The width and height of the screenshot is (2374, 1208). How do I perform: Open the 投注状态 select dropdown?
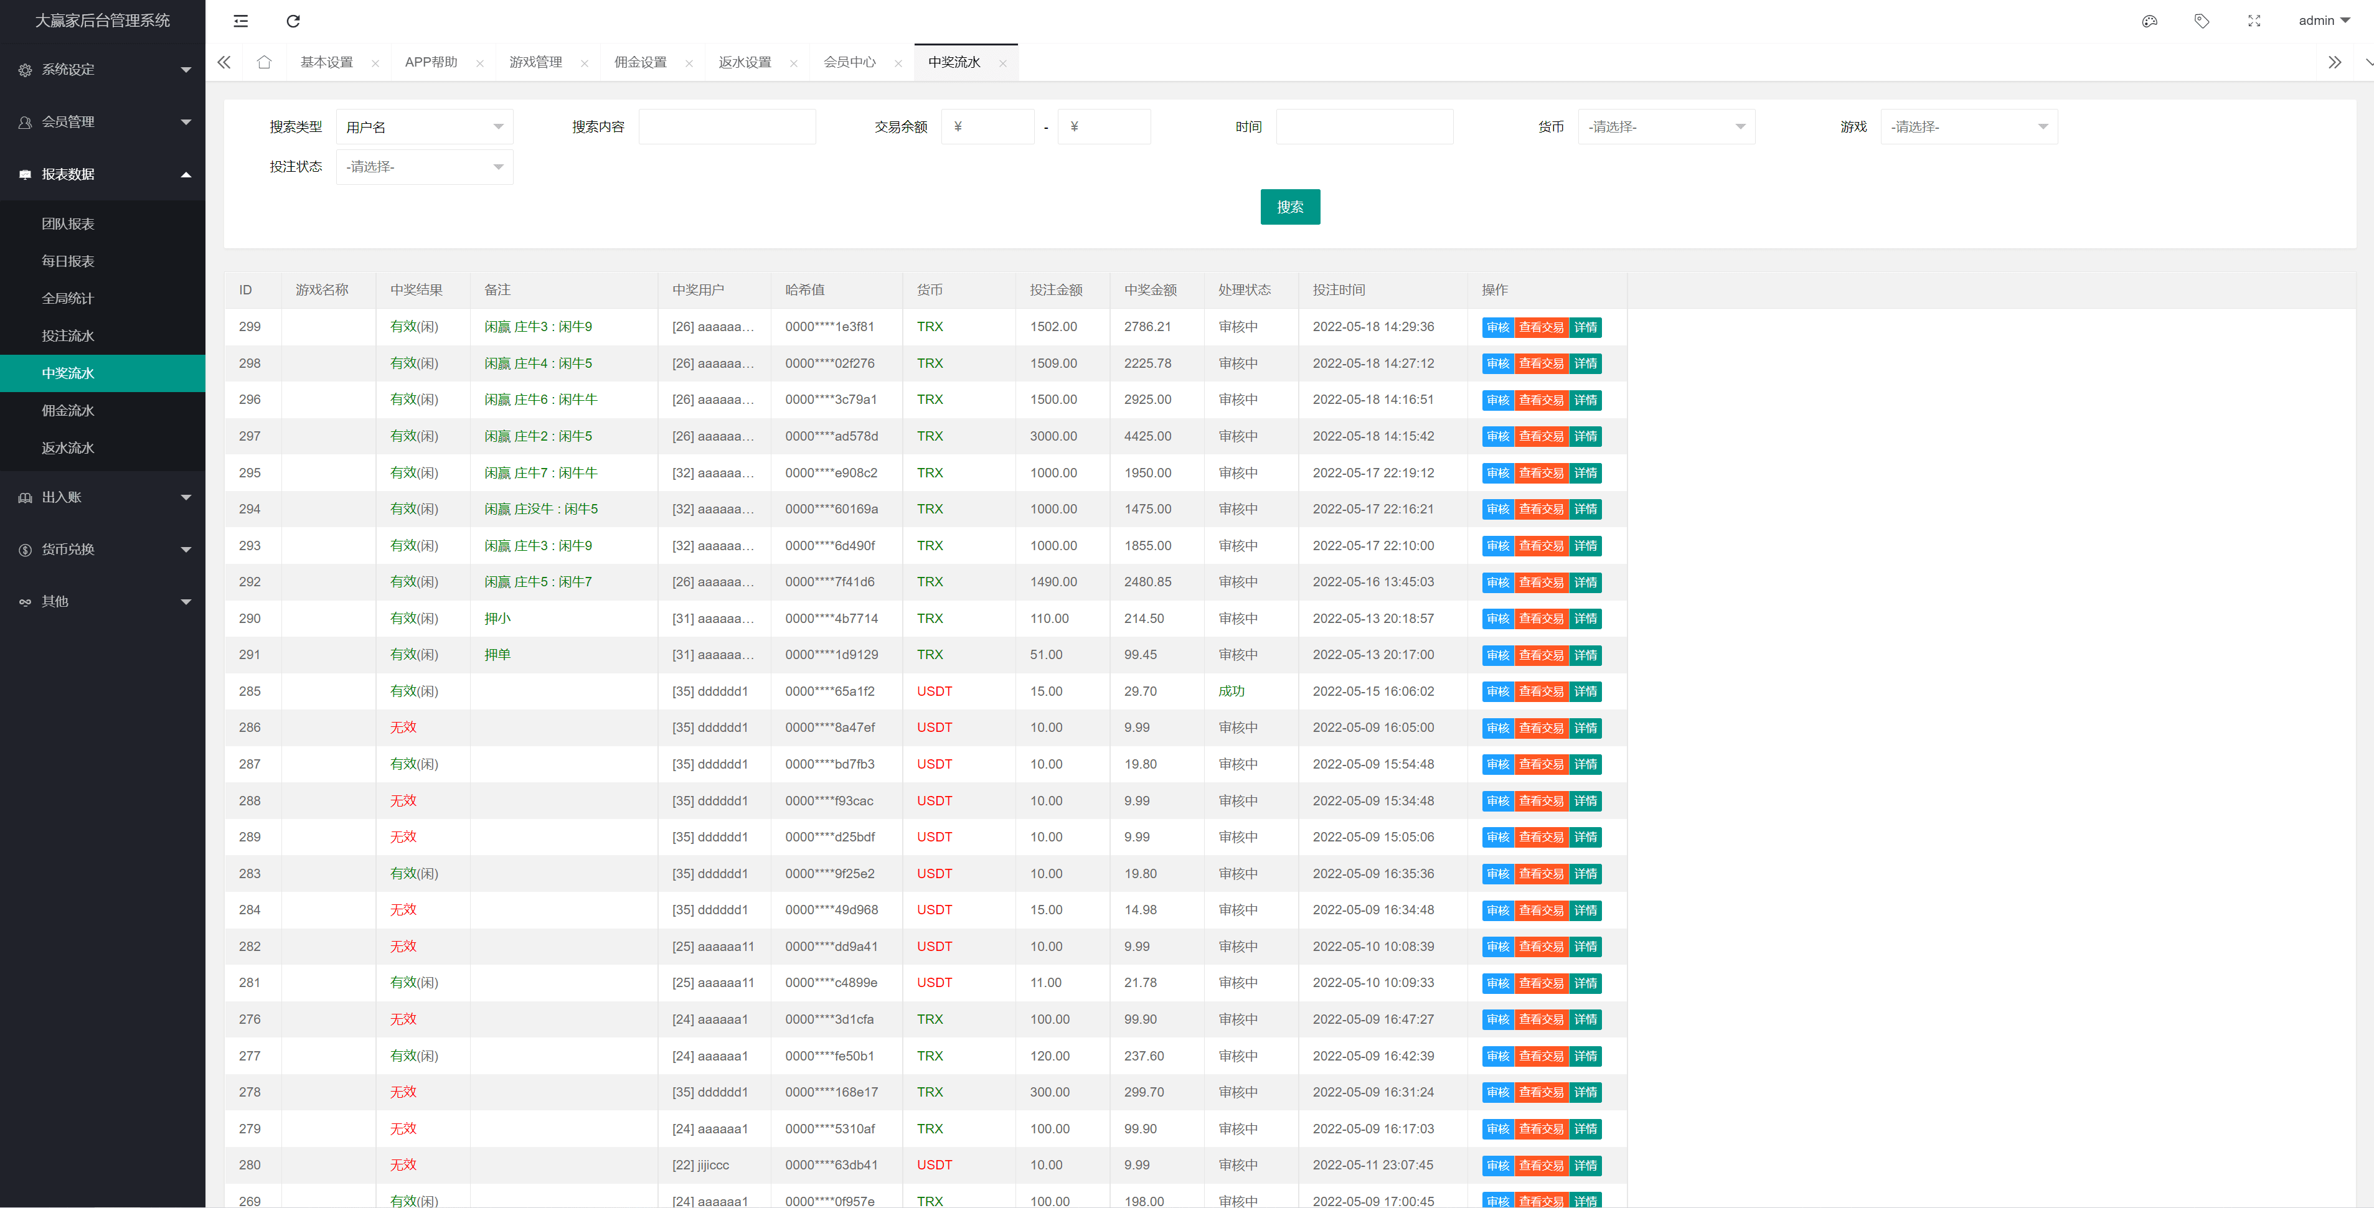click(424, 167)
